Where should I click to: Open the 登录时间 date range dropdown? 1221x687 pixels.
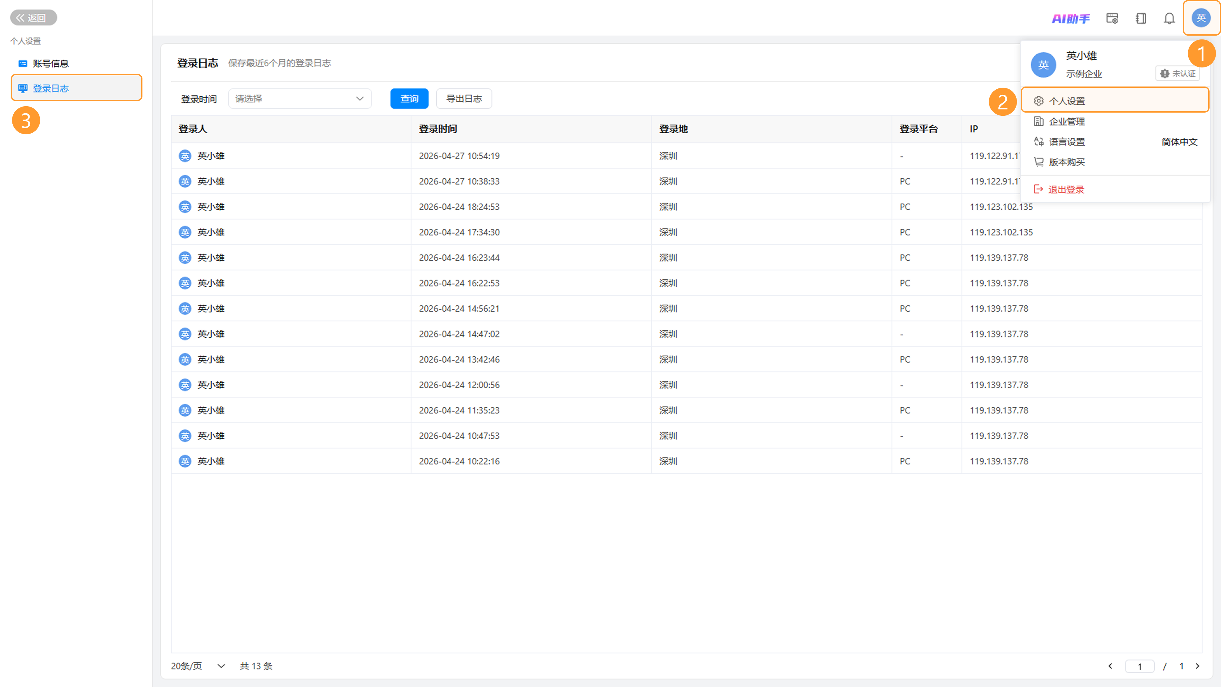(x=300, y=99)
